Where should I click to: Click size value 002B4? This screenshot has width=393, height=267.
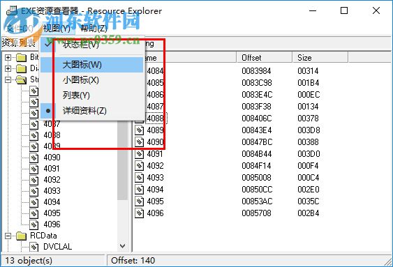click(309, 213)
